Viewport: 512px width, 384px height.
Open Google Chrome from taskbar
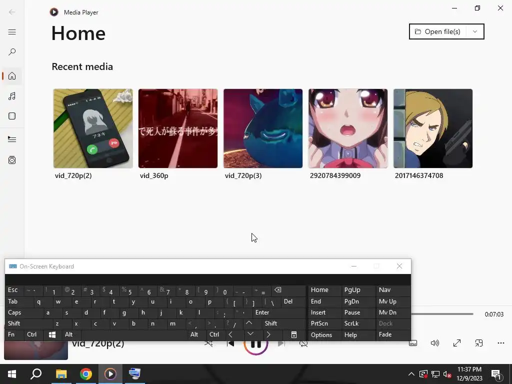click(x=85, y=374)
